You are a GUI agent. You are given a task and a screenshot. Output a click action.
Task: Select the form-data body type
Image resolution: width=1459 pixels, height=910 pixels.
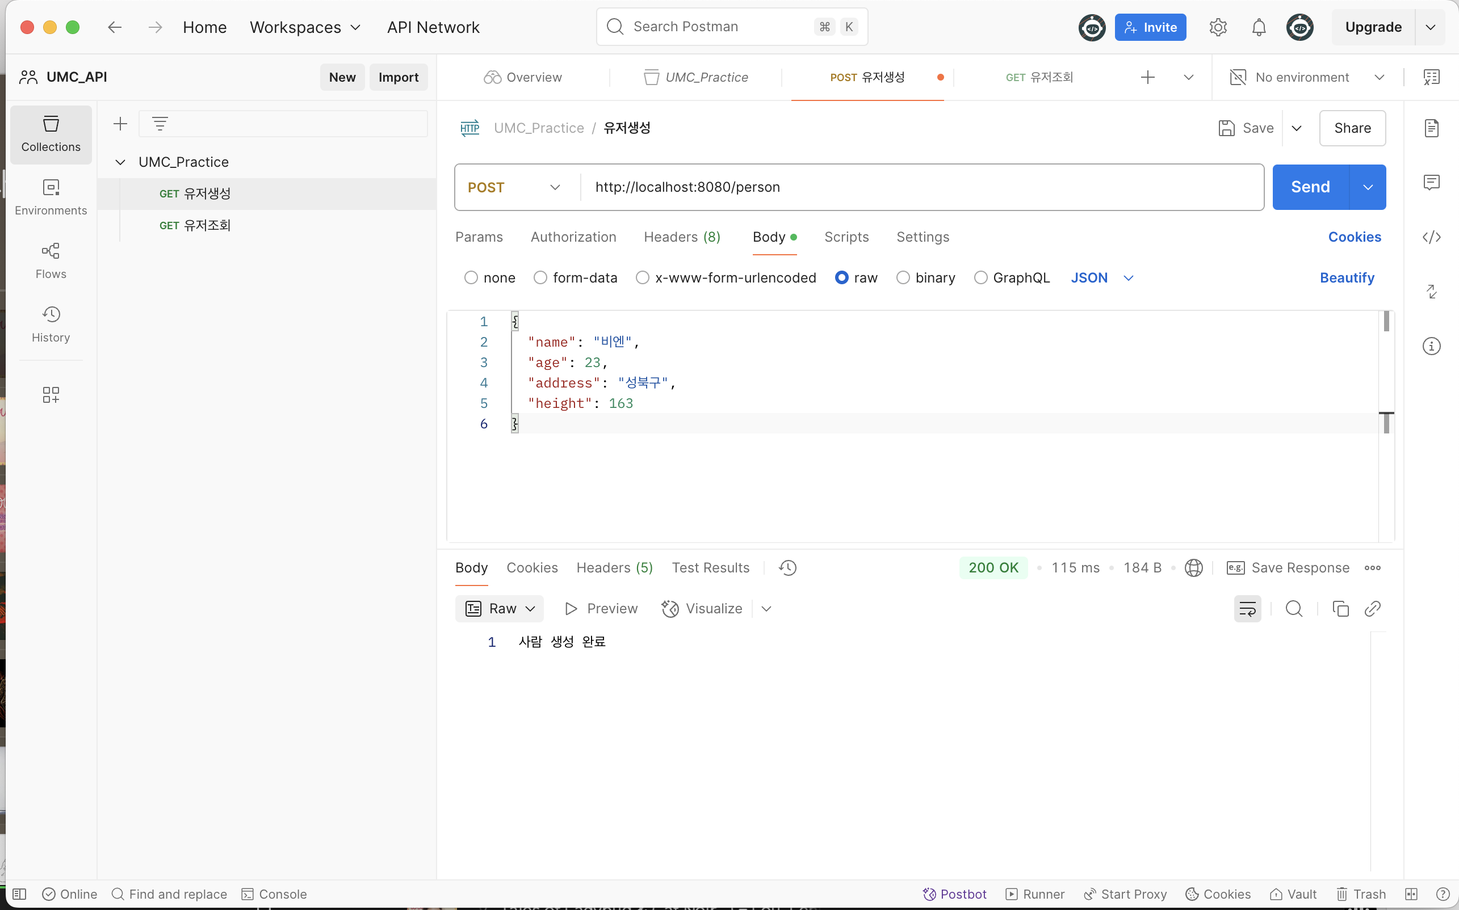click(540, 277)
